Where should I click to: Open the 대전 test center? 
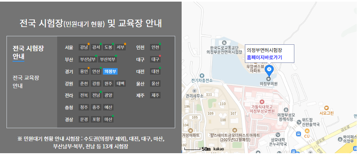(155, 71)
